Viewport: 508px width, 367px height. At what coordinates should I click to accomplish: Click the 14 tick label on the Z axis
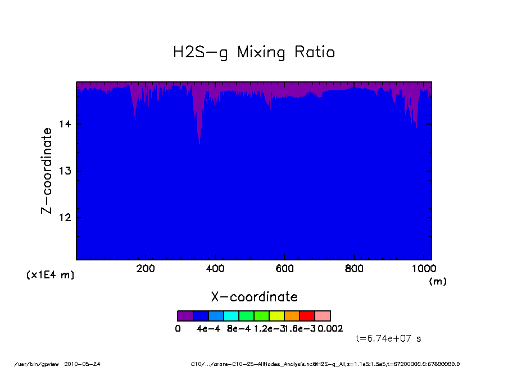pos(63,124)
